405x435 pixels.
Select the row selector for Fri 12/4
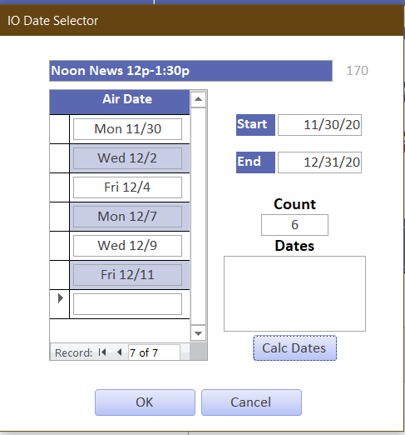59,187
